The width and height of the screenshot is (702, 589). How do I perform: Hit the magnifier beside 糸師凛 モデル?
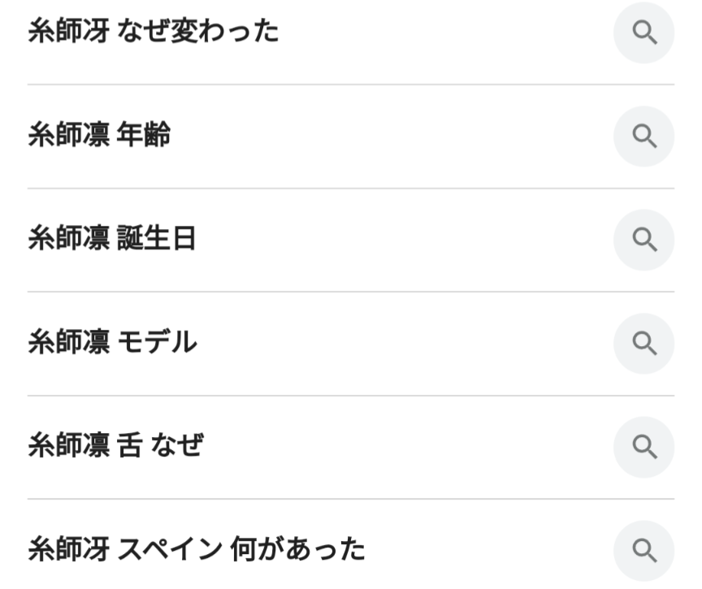(643, 344)
